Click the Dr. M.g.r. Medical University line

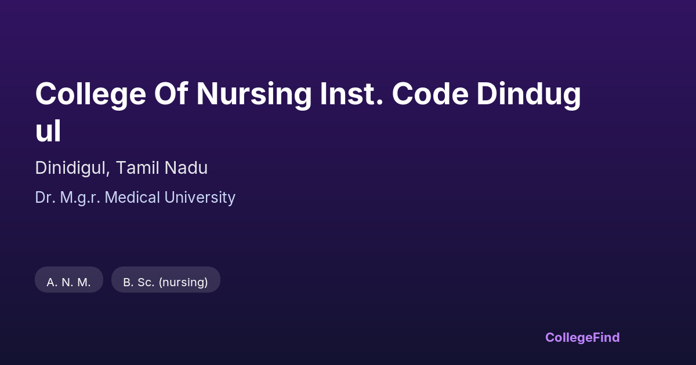pos(135,198)
